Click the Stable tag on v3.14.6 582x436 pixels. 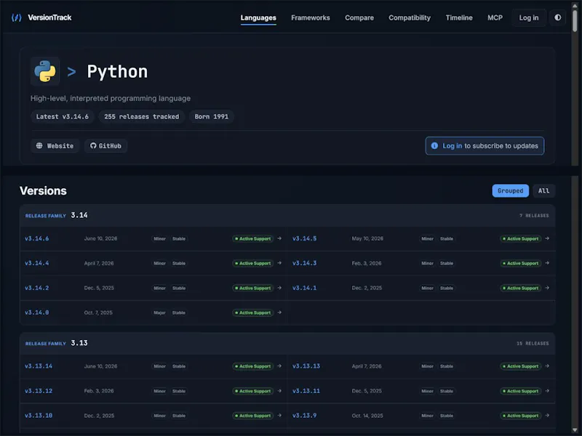(179, 239)
